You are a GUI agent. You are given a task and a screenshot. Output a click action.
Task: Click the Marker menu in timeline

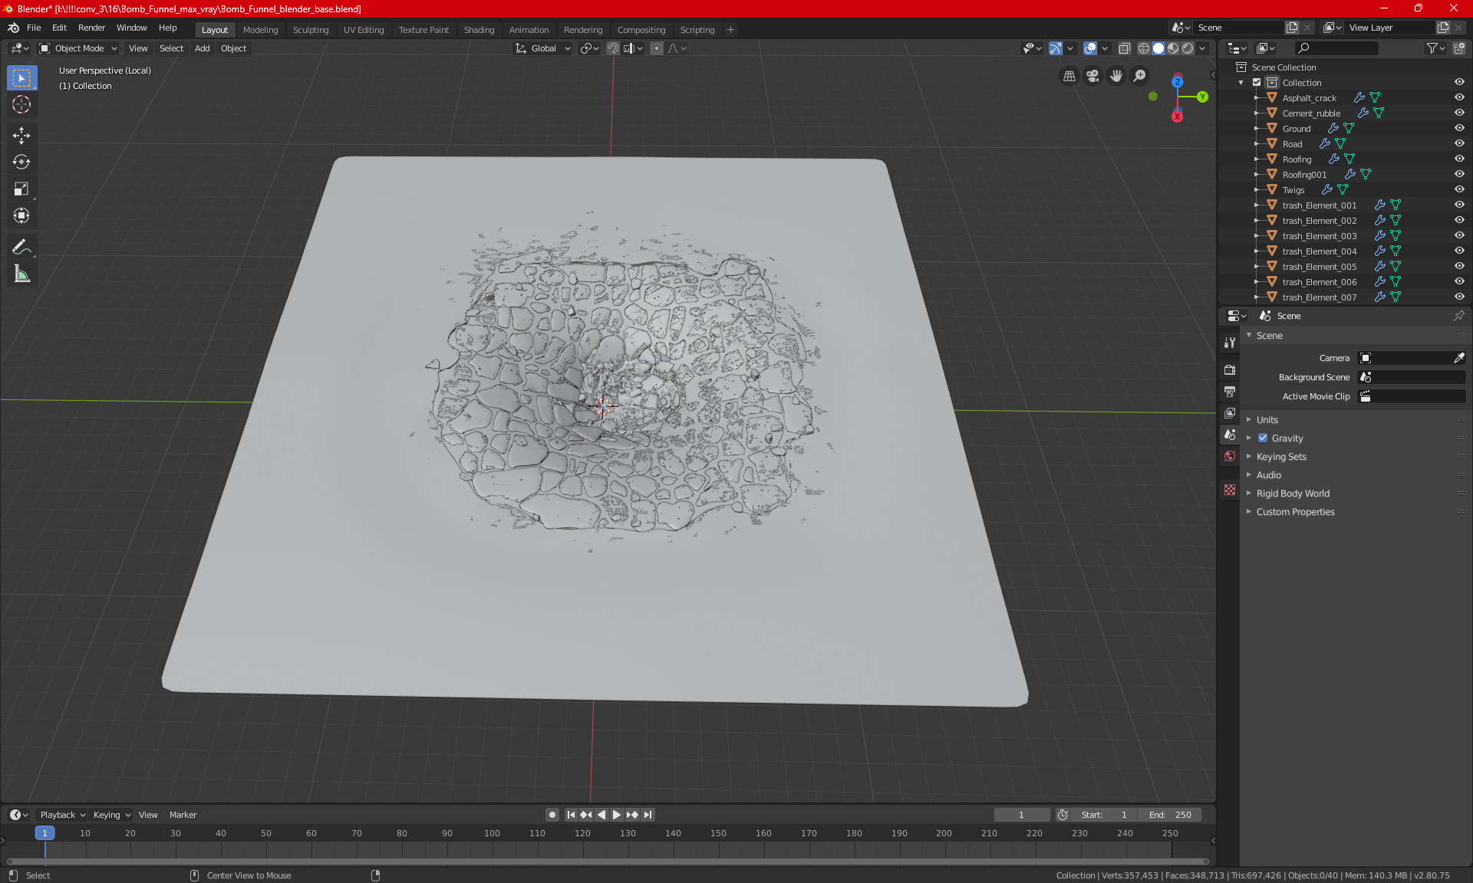click(183, 815)
